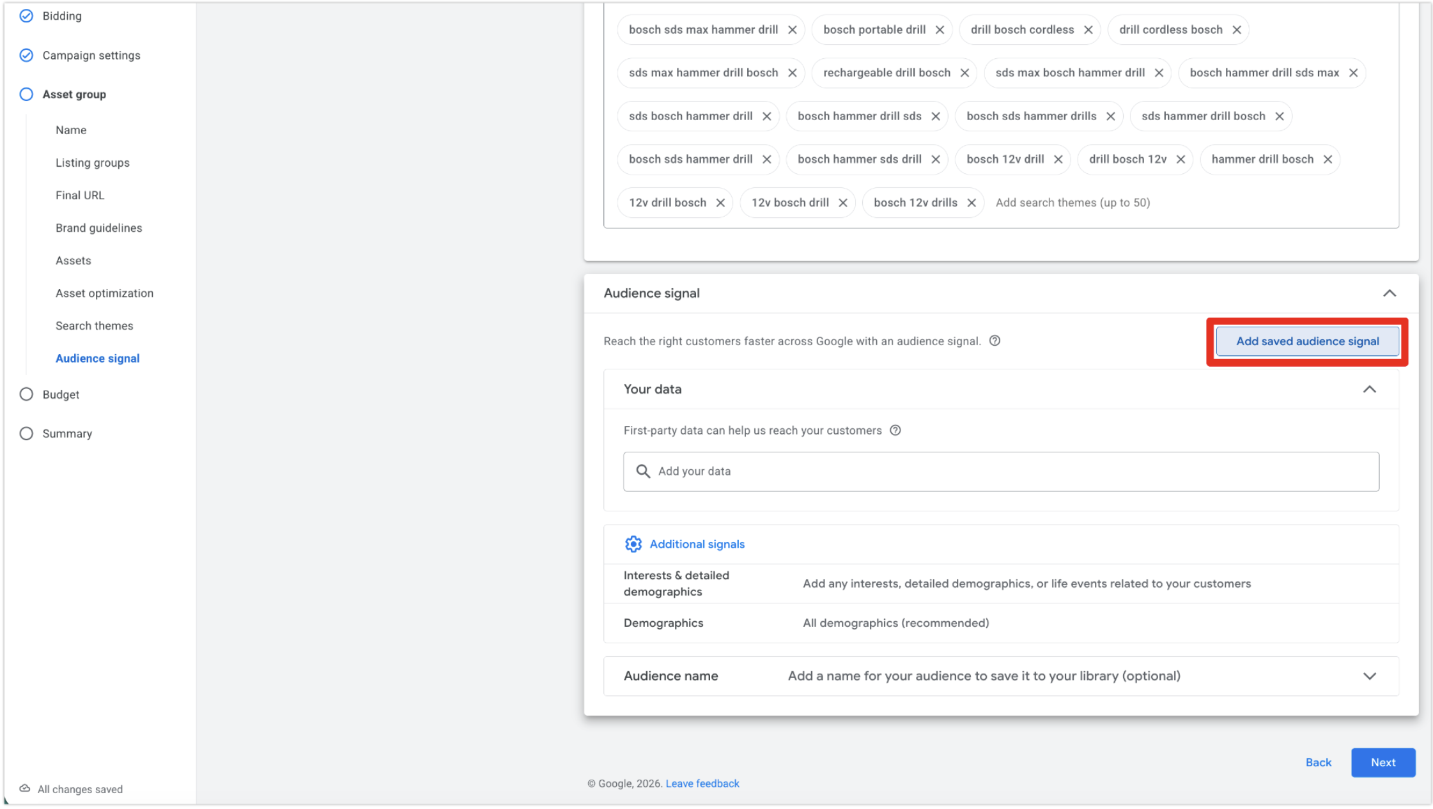The image size is (1433, 809).
Task: Click the Bidding completed checkmark icon
Action: (26, 16)
